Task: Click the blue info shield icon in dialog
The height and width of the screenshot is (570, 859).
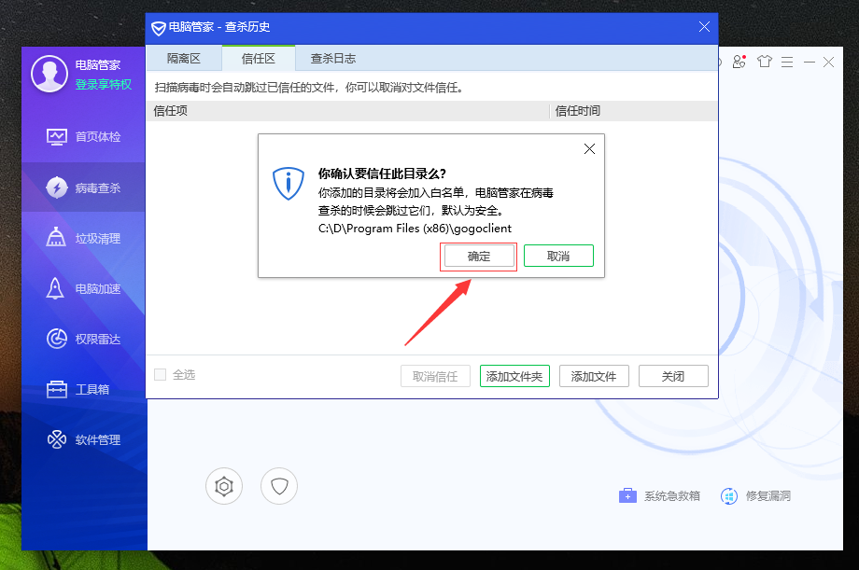Action: coord(289,184)
